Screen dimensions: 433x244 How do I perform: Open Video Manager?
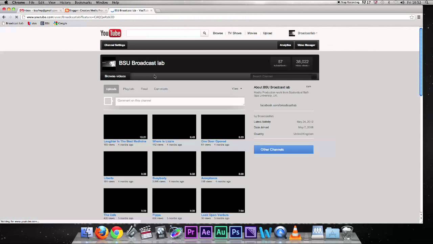click(306, 45)
